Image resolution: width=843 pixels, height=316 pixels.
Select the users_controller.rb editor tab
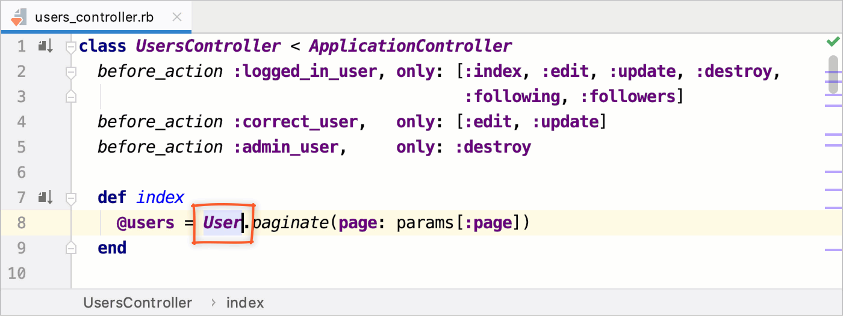pos(96,17)
